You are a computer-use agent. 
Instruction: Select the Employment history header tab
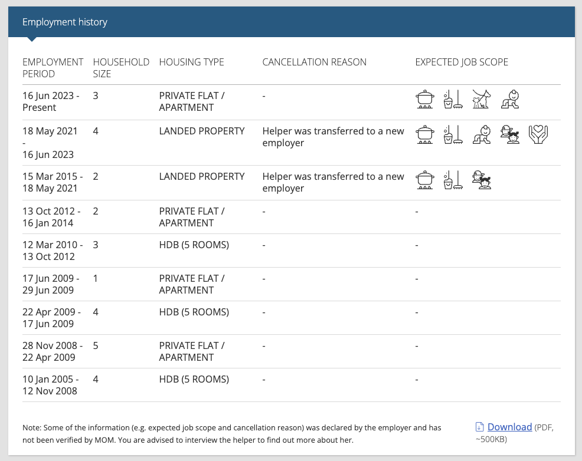[x=64, y=22]
